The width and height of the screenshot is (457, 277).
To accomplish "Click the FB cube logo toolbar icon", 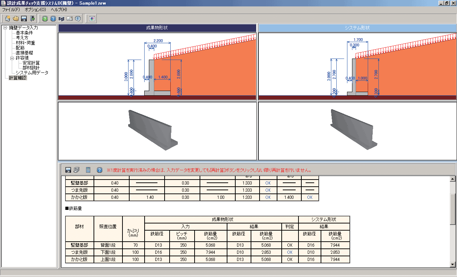I will click(61, 19).
